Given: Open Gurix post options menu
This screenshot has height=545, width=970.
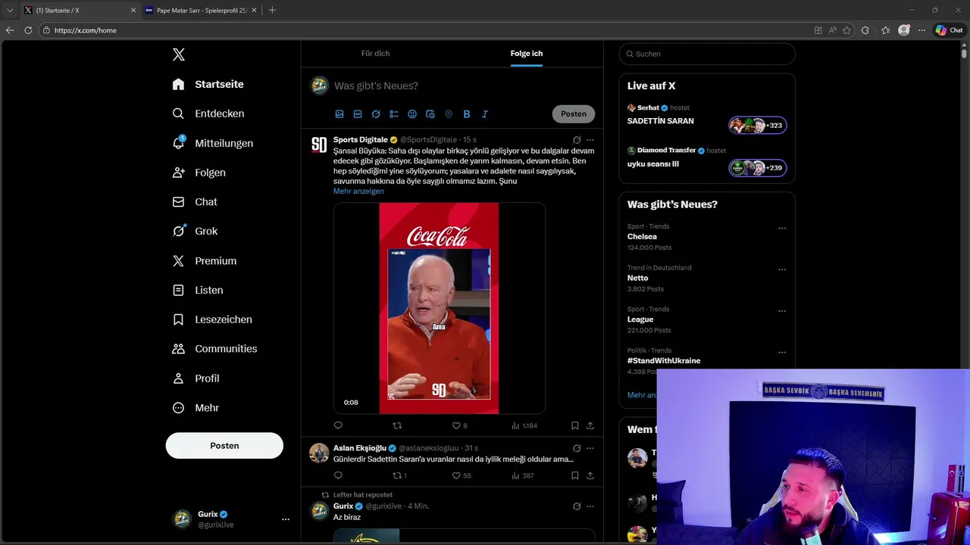Looking at the screenshot, I should tap(590, 506).
